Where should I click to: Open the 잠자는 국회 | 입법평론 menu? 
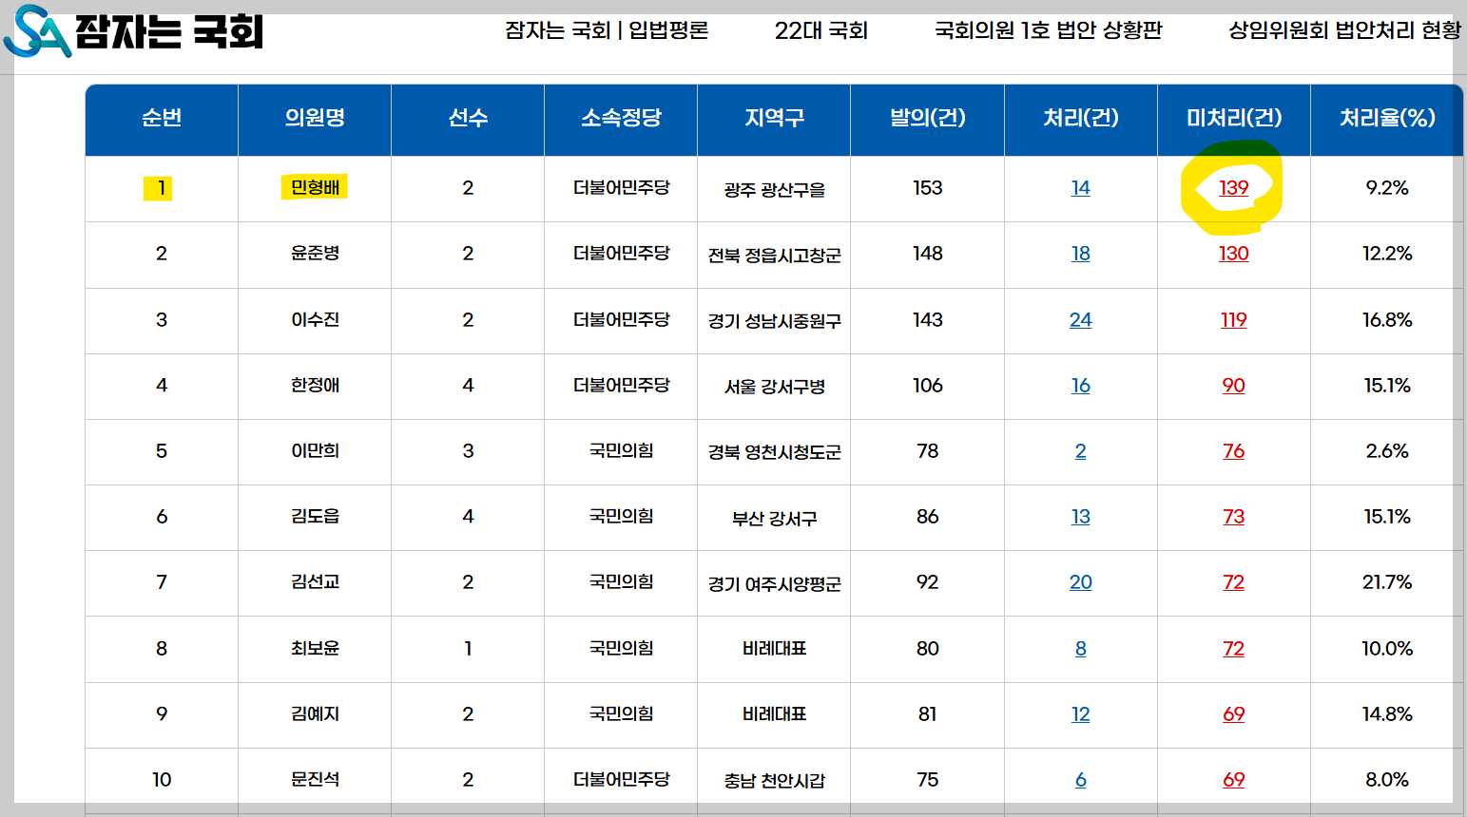(x=607, y=30)
